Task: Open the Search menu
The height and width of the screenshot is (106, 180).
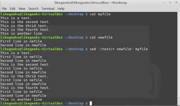Action: [33, 9]
